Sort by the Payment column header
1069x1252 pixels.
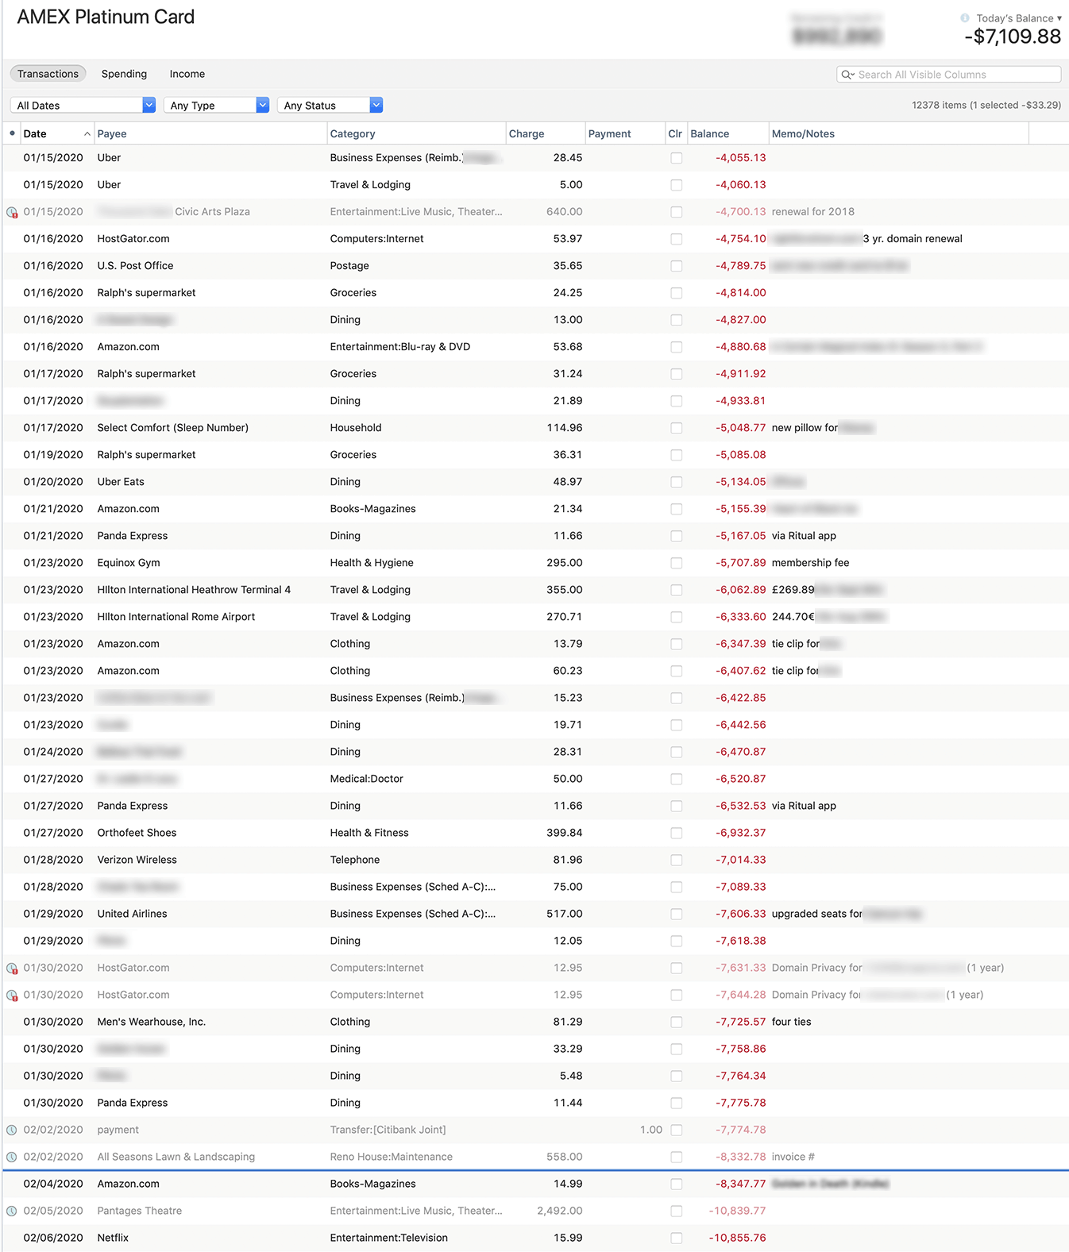(x=625, y=133)
